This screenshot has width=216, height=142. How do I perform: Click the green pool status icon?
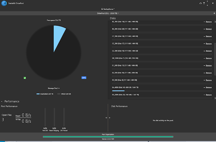[25, 78]
